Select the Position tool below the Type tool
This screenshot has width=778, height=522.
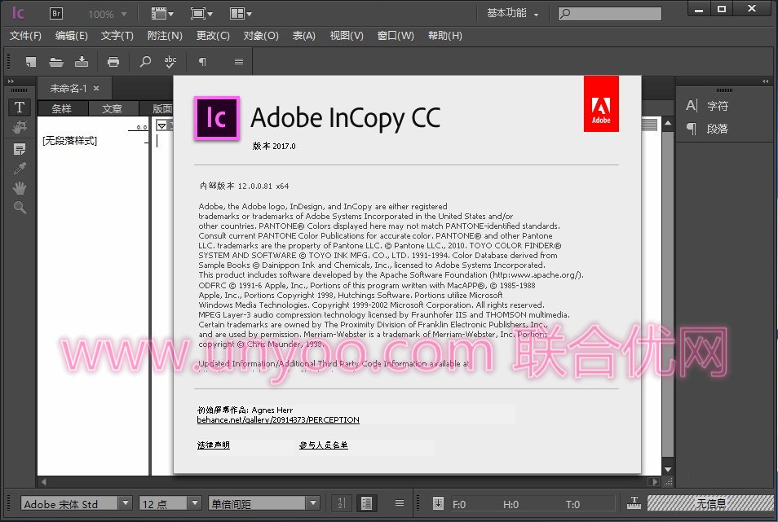20,127
